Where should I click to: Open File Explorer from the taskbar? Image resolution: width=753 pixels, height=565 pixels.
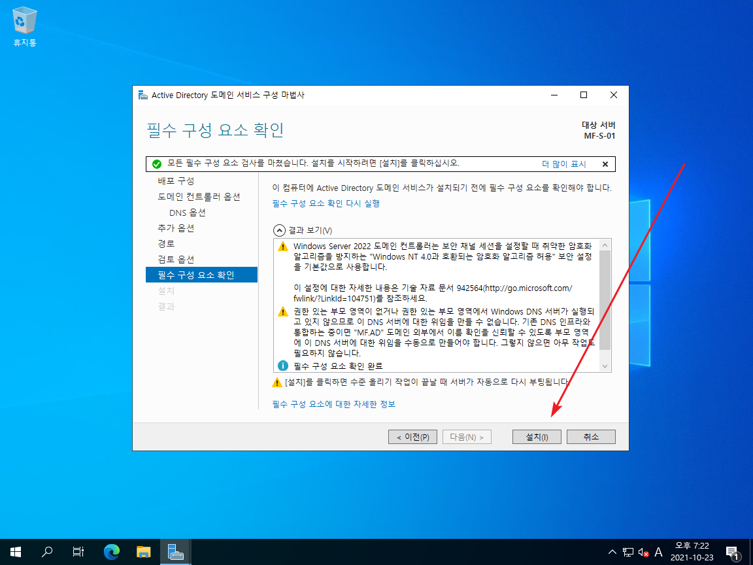coord(144,552)
